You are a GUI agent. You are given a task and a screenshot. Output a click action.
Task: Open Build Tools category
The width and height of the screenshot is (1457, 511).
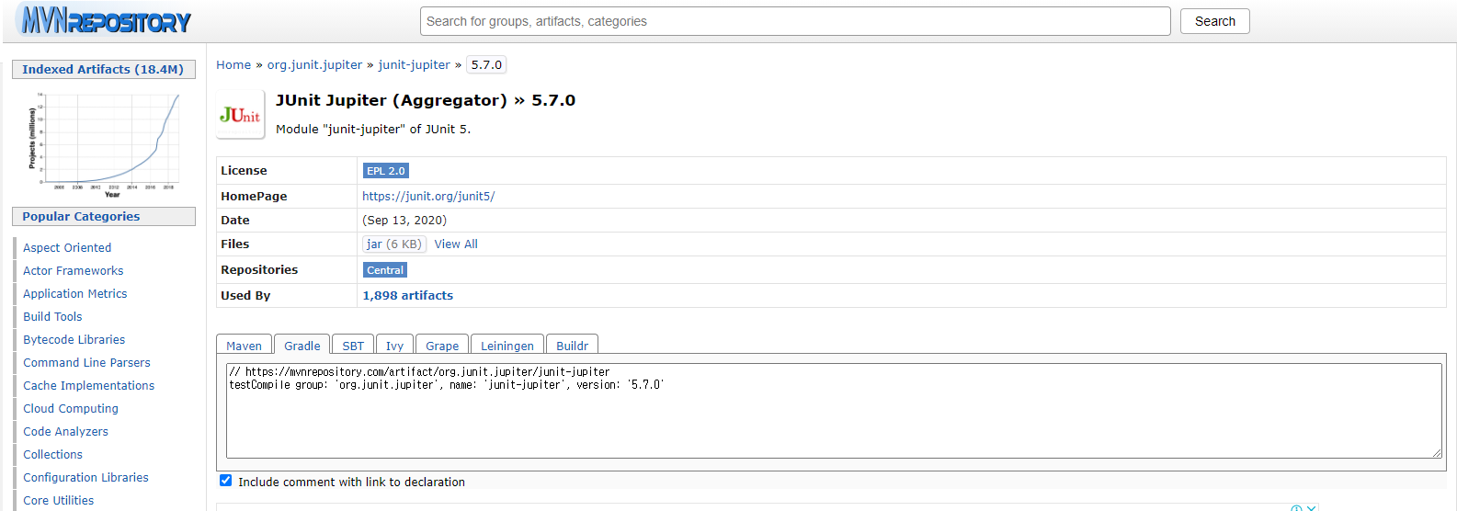click(52, 317)
